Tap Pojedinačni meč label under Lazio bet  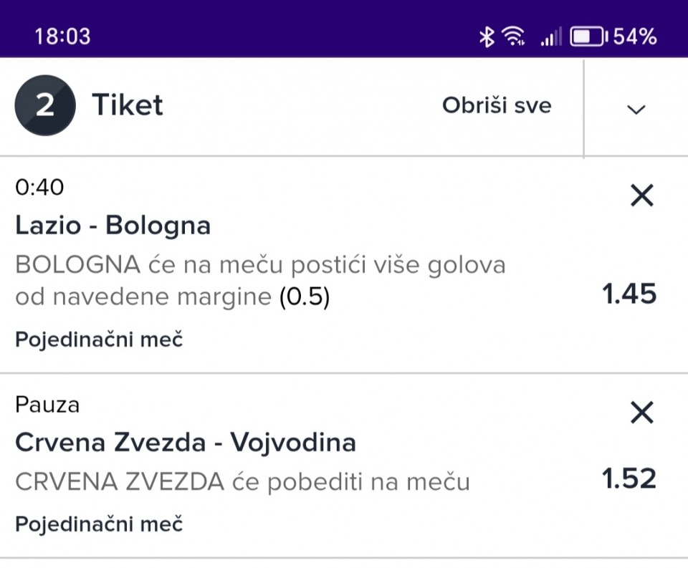(99, 340)
